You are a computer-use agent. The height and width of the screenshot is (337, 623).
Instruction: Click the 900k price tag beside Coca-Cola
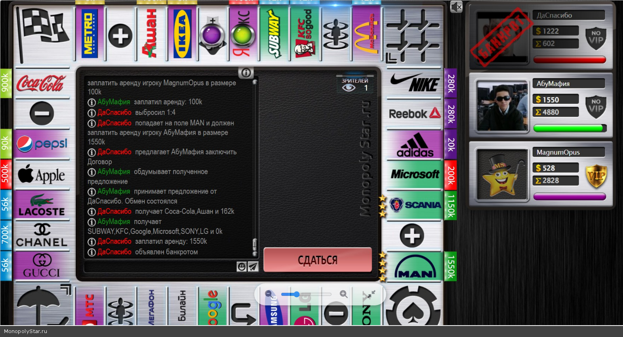pos(6,83)
